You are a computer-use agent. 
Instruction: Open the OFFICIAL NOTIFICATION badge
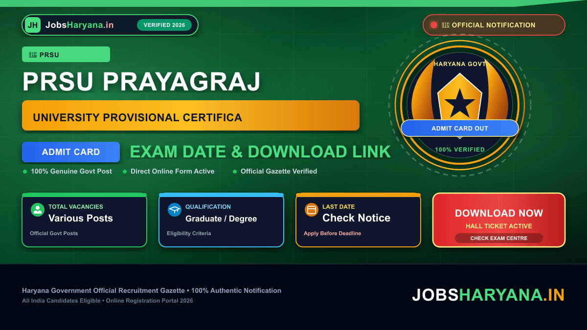(494, 25)
